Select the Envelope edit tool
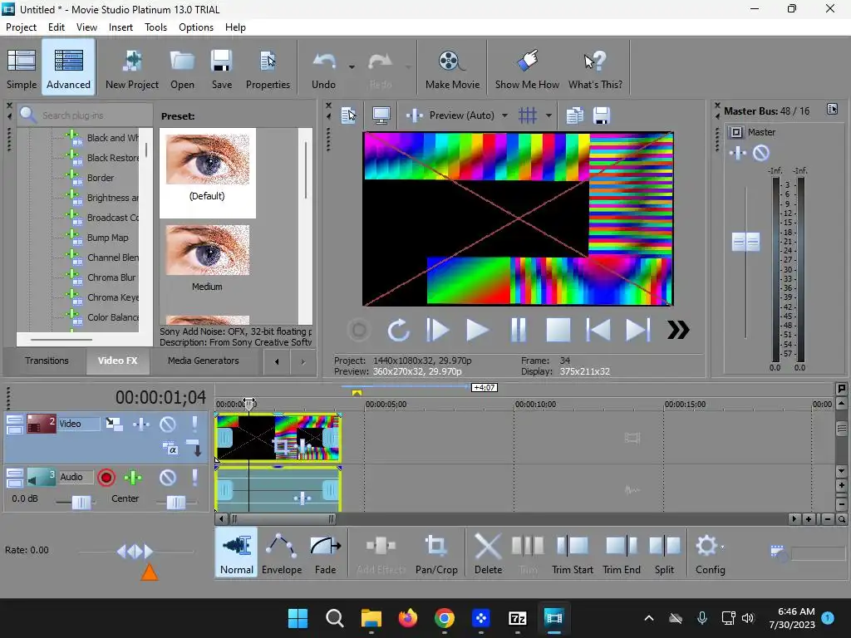Screen dimensions: 851x638 point(281,553)
